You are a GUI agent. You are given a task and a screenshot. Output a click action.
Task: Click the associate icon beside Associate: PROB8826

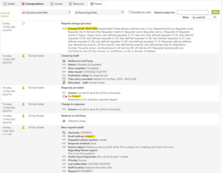[64, 133]
